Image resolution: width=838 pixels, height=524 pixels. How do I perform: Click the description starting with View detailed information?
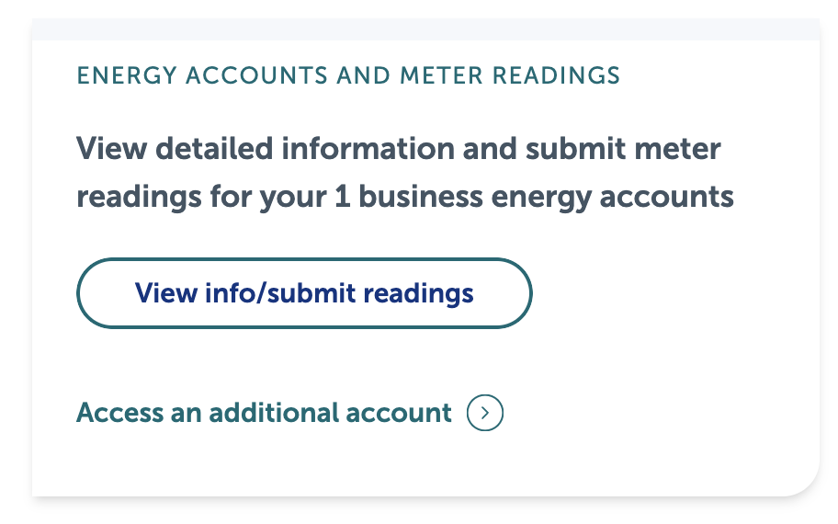404,172
